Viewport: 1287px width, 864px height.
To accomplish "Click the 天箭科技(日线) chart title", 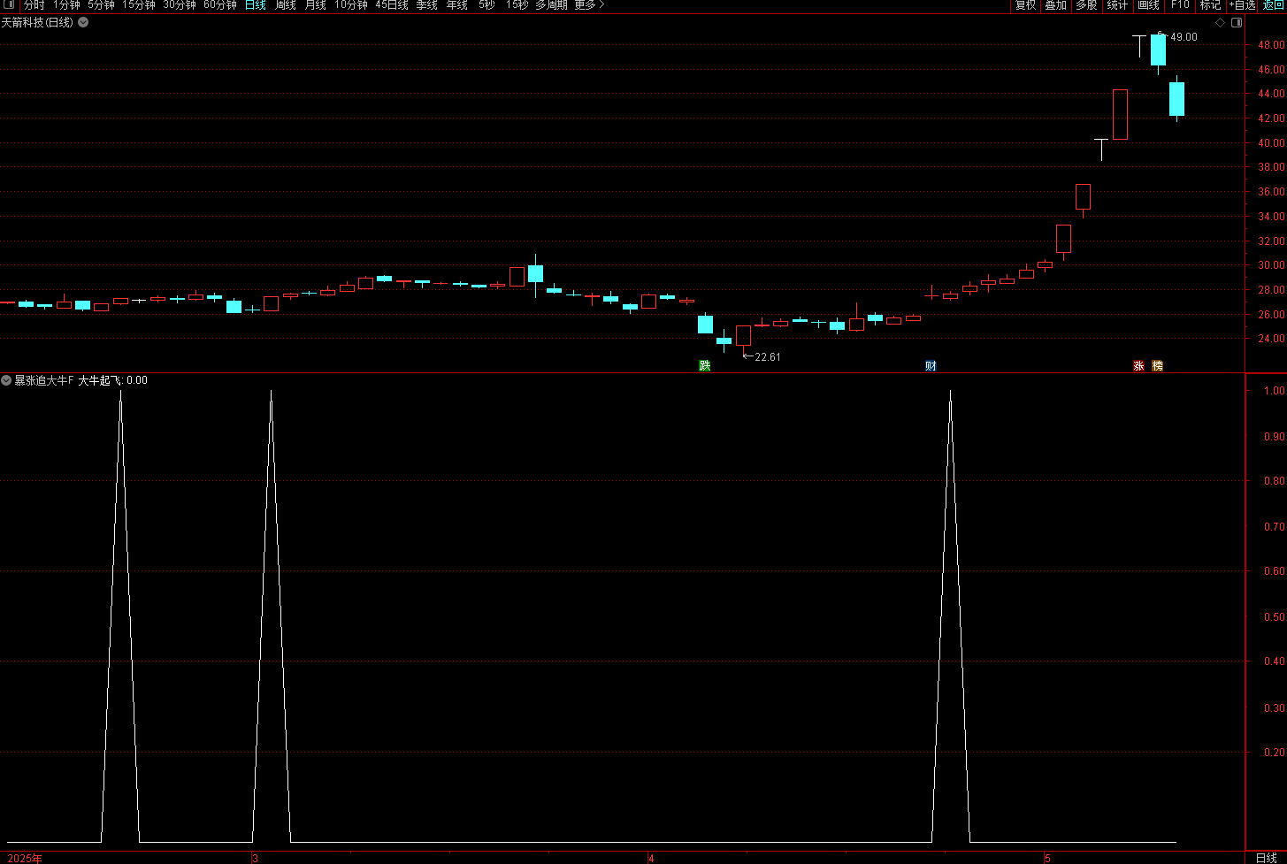I will point(37,22).
